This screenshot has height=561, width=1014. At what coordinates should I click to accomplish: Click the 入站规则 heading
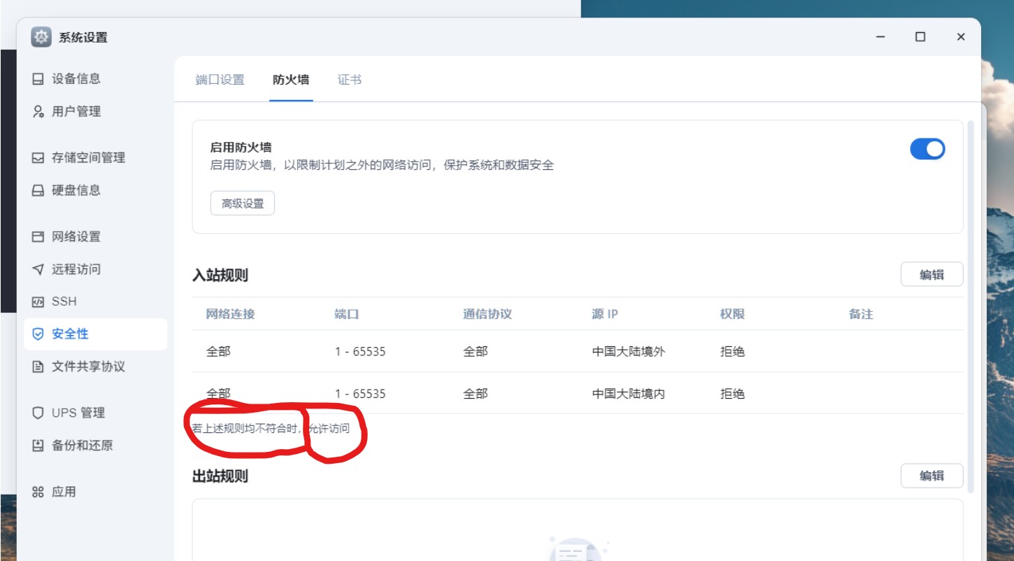220,275
